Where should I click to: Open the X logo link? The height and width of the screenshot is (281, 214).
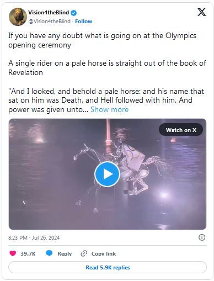[x=202, y=12]
